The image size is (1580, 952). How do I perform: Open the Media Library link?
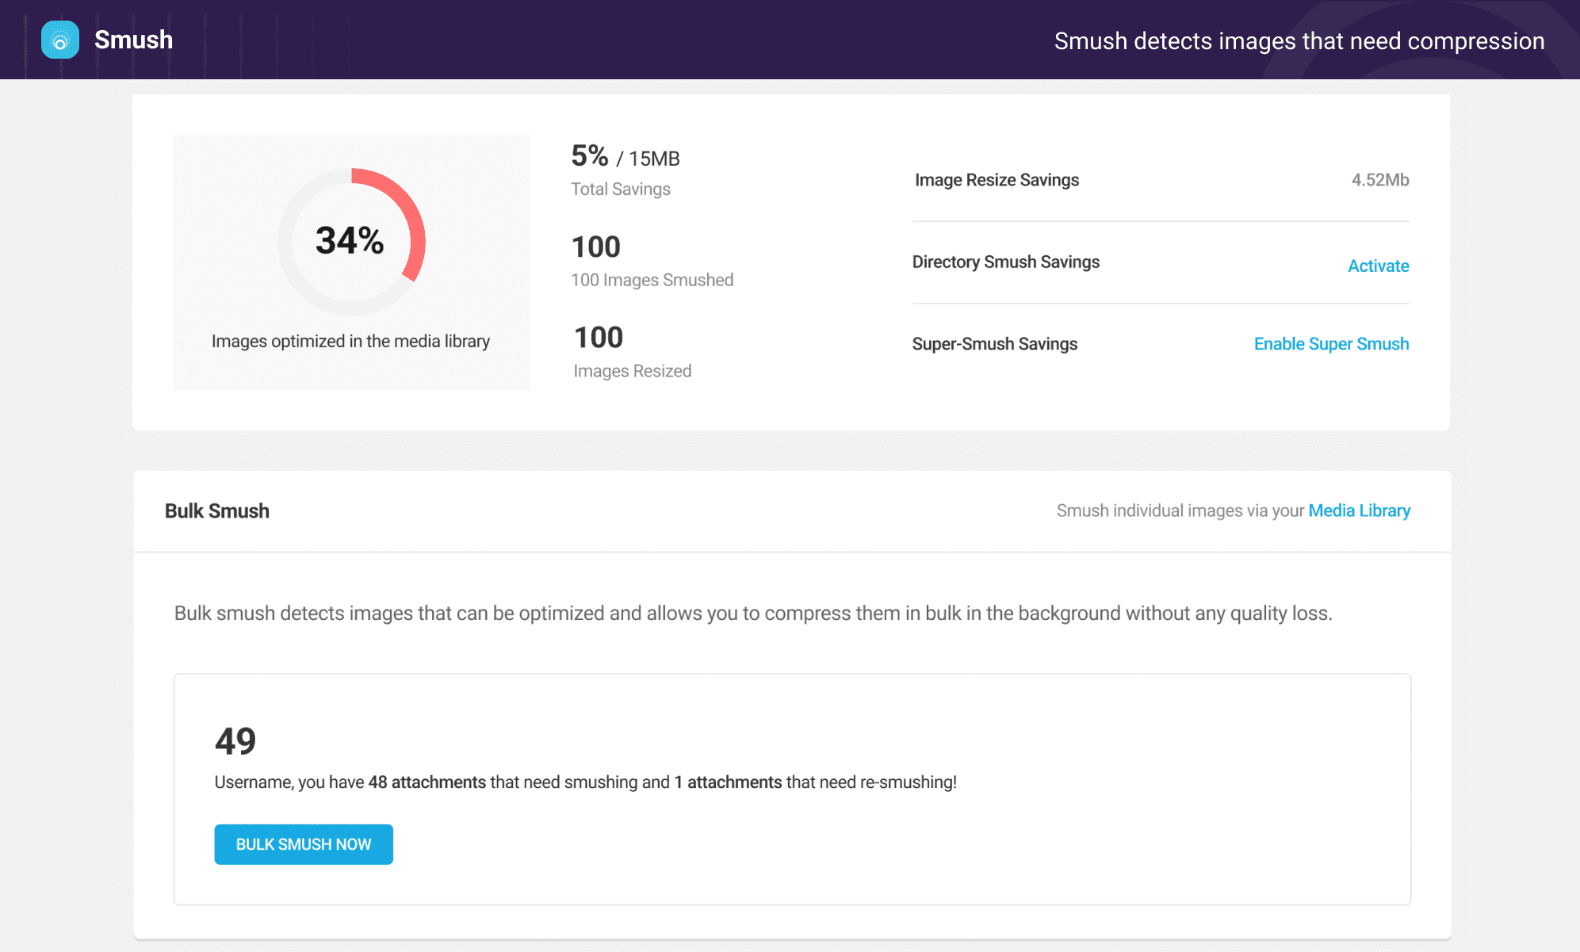coord(1359,510)
